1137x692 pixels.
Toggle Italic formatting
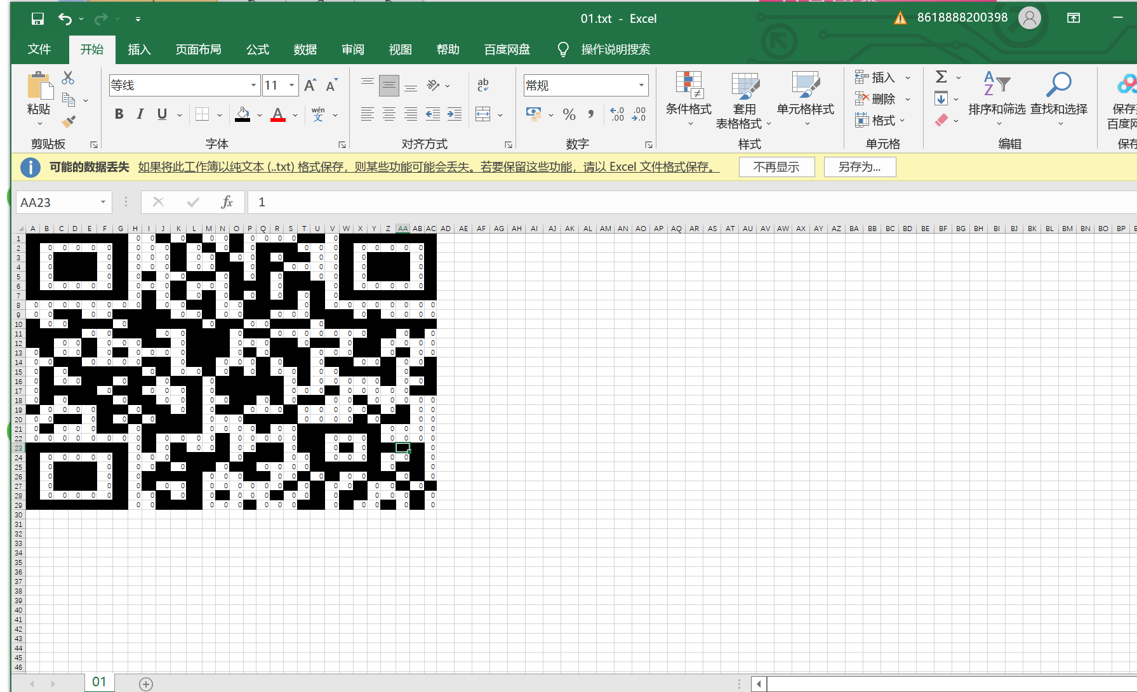click(140, 114)
